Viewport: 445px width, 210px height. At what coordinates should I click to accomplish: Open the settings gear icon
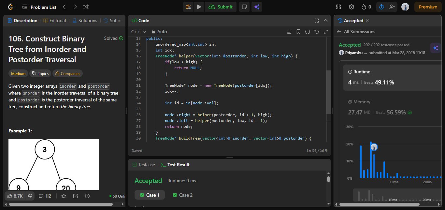pyautogui.click(x=352, y=7)
